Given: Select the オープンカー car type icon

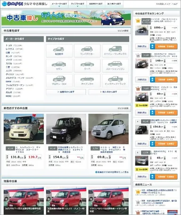Looking at the screenshot, I should coord(87,81).
